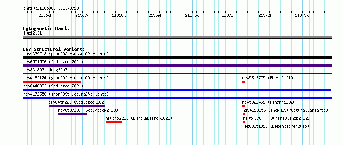This screenshot has height=145, width=343.
Task: Click the DGV Structural Variants track title
Action: click(54, 49)
